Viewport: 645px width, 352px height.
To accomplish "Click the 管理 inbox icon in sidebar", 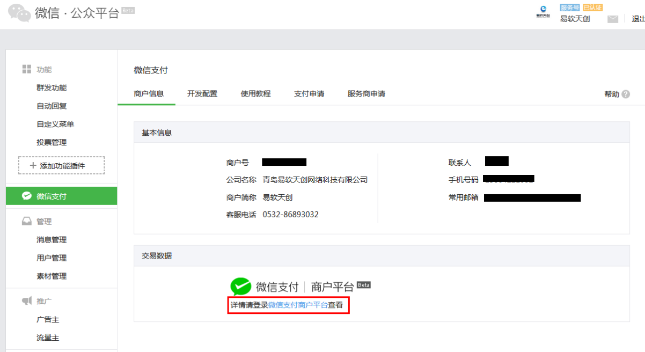I will click(26, 221).
